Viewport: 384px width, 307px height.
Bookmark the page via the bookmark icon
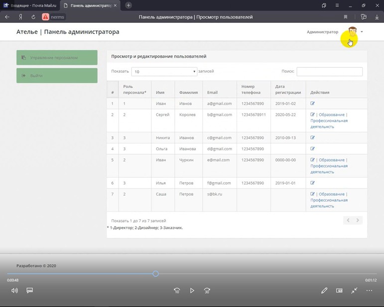[x=346, y=17]
